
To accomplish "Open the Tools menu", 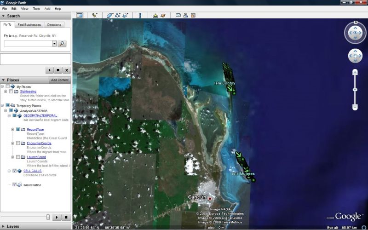I will pos(36,8).
